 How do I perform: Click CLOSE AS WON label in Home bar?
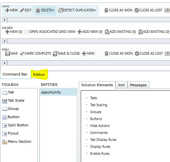pyautogui.click(x=120, y=10)
